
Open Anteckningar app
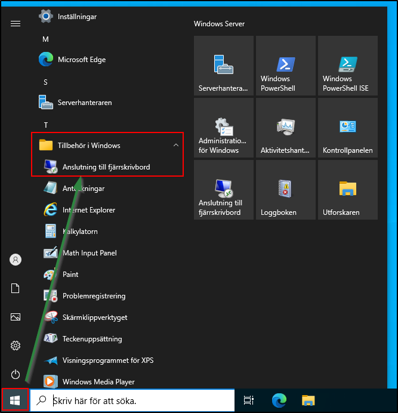point(107,189)
